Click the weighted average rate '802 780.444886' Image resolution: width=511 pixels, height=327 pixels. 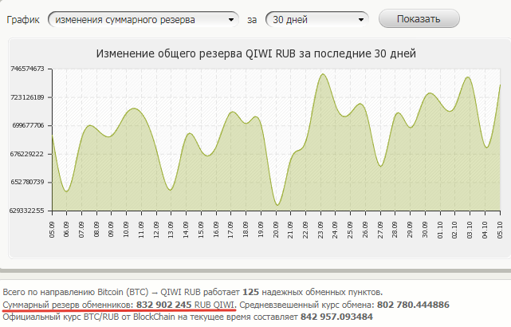coord(413,305)
